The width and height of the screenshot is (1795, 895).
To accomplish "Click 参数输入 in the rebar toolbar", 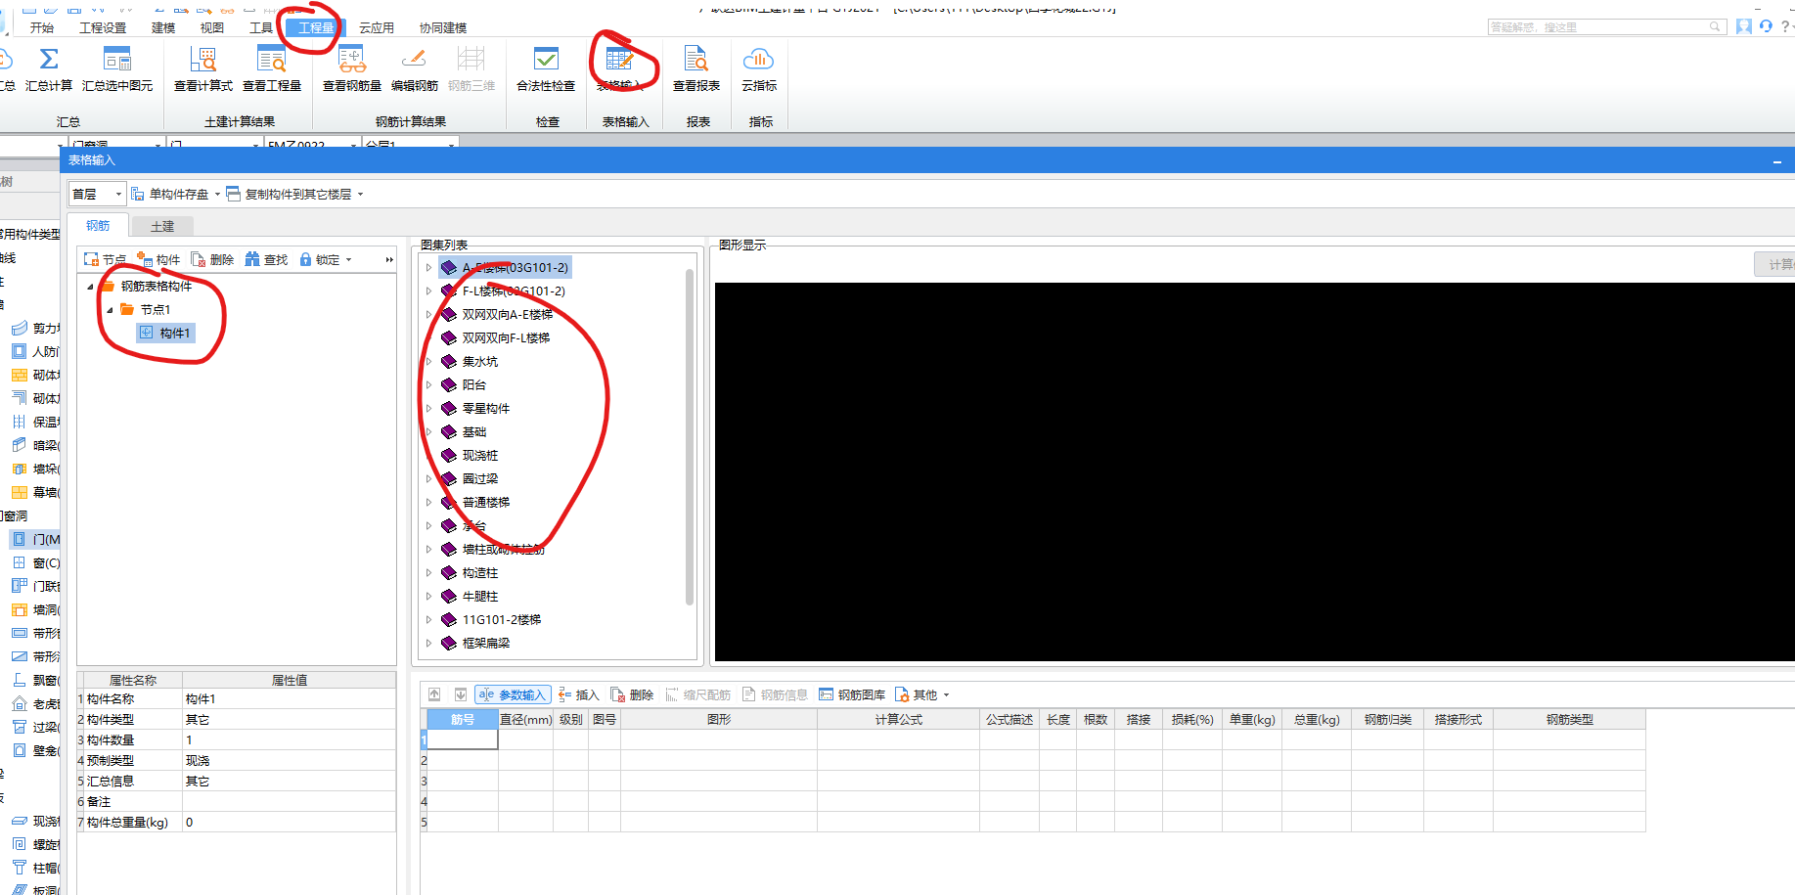I will (513, 694).
